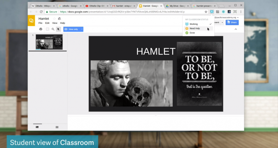The width and height of the screenshot is (278, 148).
Task: Close the Hamlet Google Slides tab
Action: (x=161, y=6)
